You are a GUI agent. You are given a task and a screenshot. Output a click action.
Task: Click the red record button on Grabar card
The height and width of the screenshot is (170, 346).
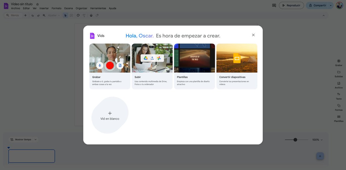tap(110, 65)
